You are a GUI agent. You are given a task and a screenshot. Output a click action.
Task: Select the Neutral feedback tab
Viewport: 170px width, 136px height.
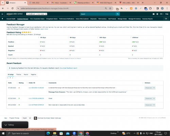(26, 74)
